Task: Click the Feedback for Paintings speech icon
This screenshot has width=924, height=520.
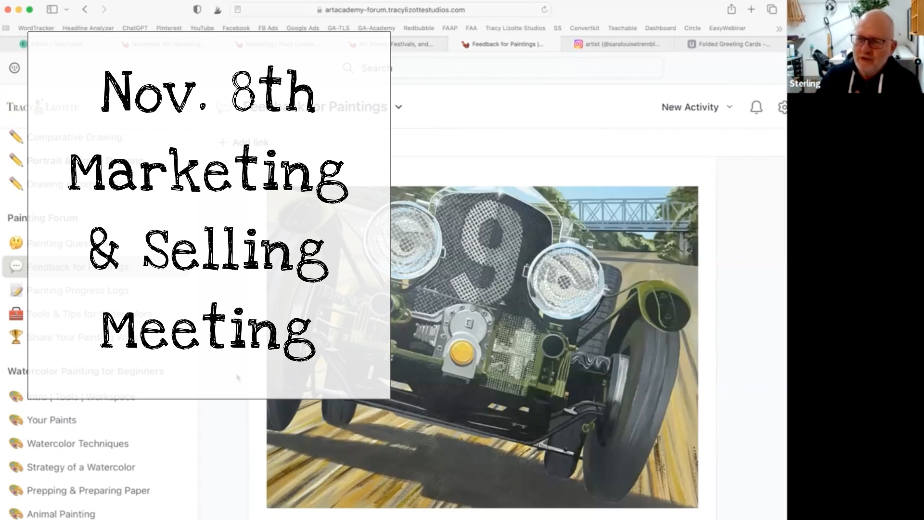Action: (x=16, y=266)
